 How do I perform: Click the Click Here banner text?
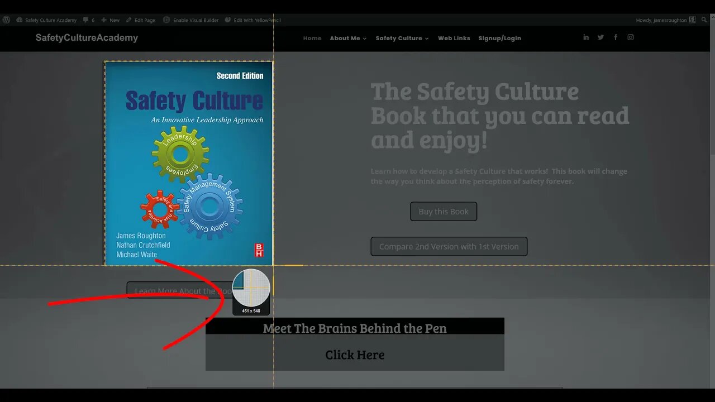coord(355,355)
